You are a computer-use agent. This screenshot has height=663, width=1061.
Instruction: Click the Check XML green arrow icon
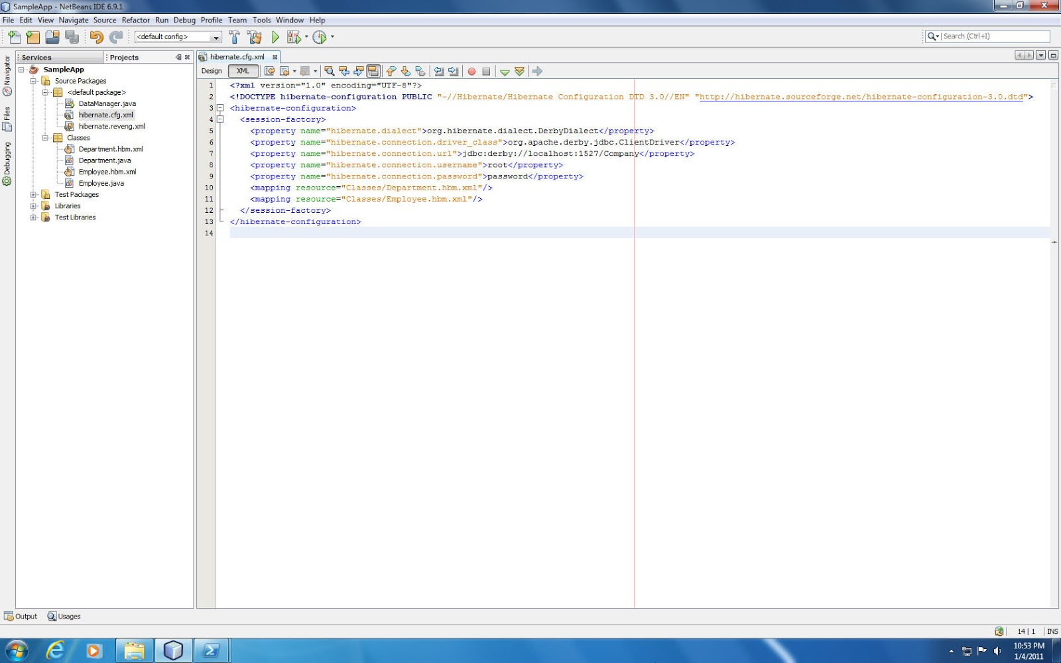point(505,71)
